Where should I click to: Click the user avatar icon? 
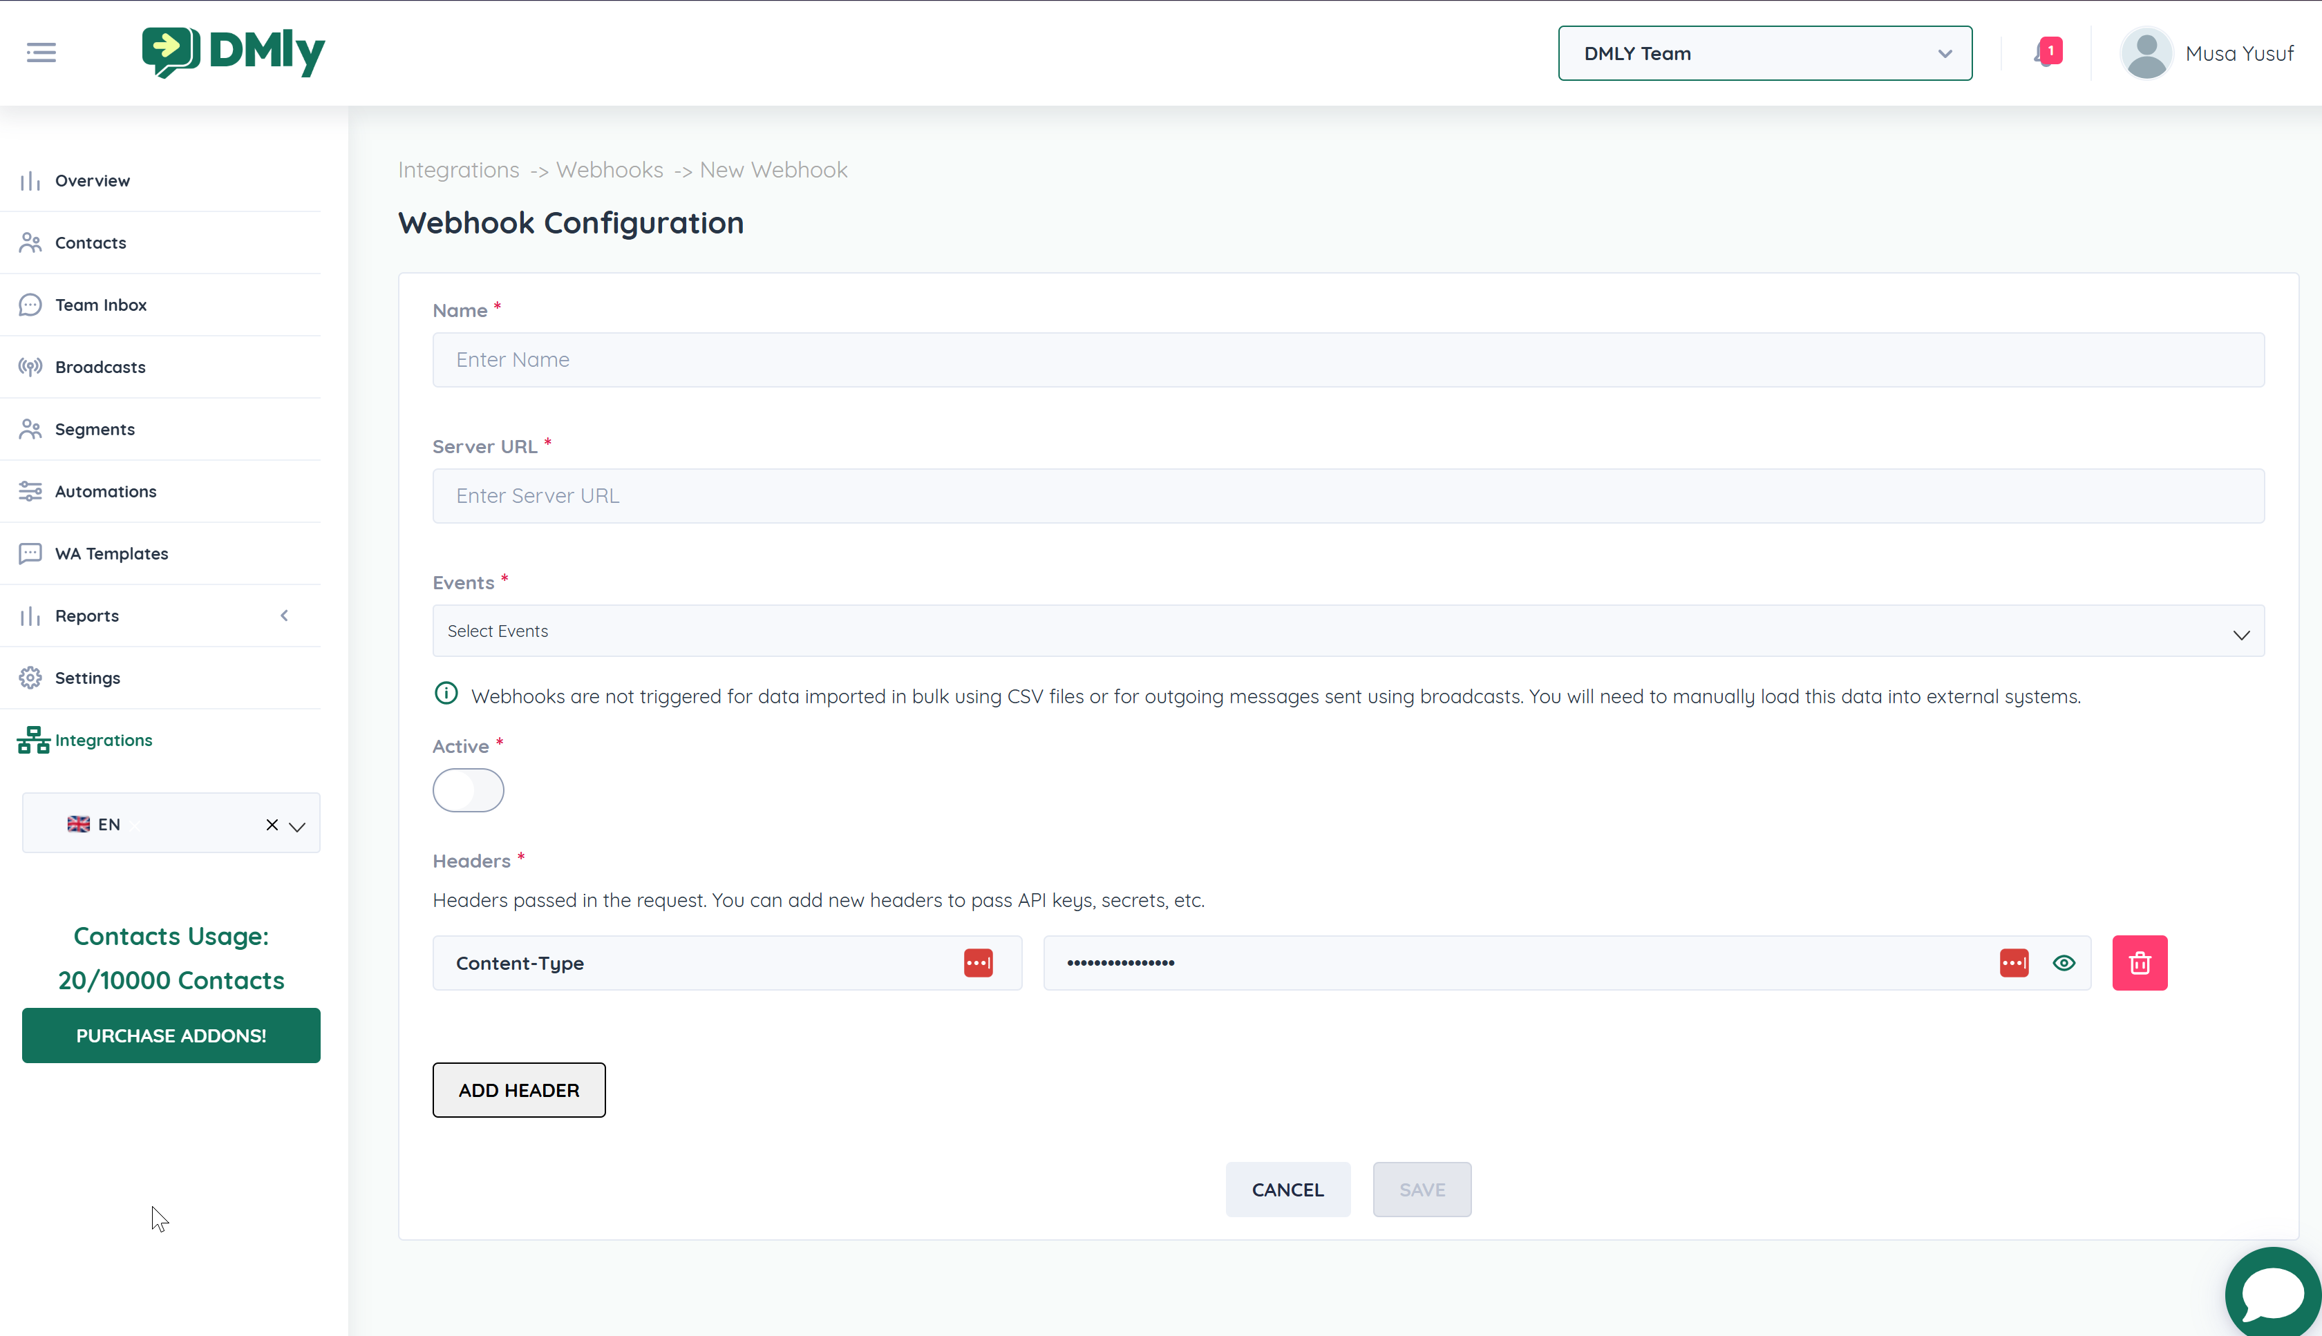point(2146,53)
